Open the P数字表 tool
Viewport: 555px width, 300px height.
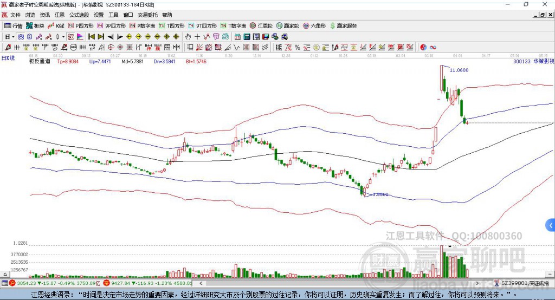pos(143,26)
